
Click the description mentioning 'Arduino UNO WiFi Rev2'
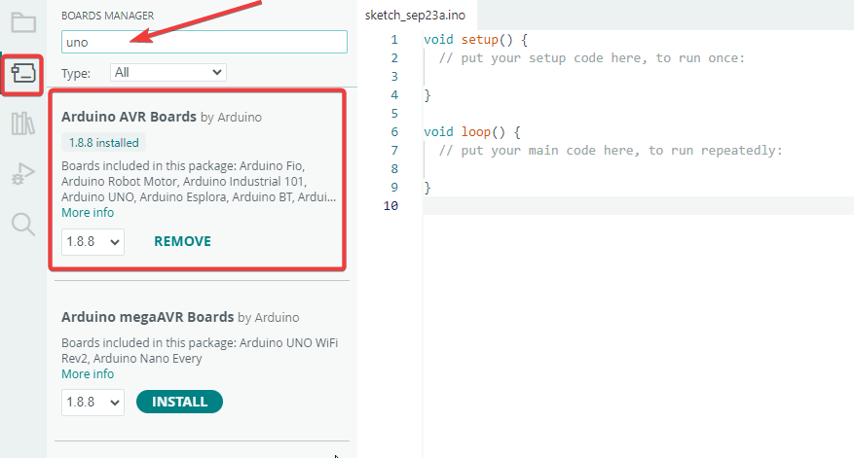coord(200,350)
